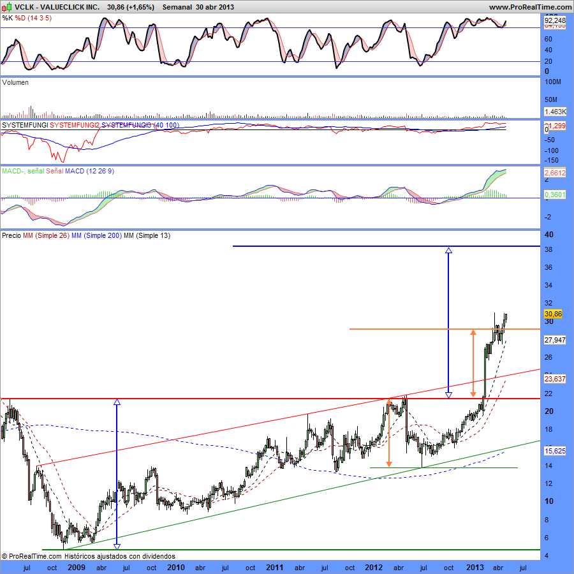Click the 0,3601 histogram value box
The image size is (574, 574).
tap(555, 195)
